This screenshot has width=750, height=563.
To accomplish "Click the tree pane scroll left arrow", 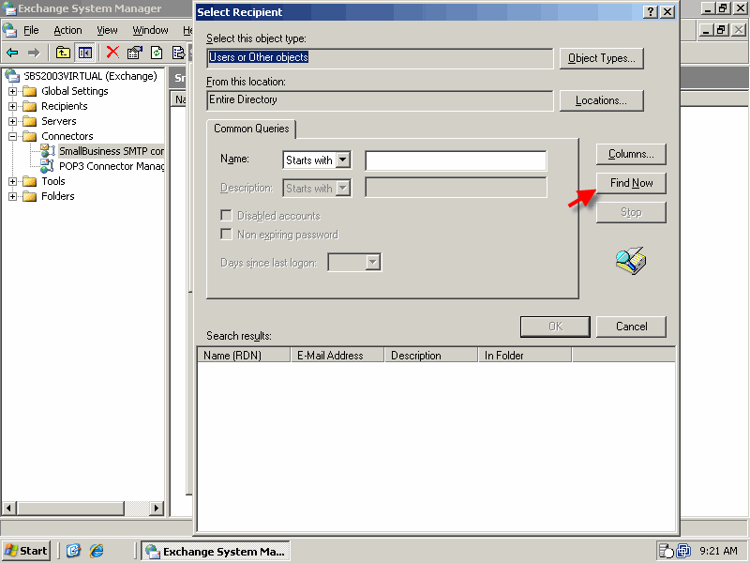I will (9, 508).
